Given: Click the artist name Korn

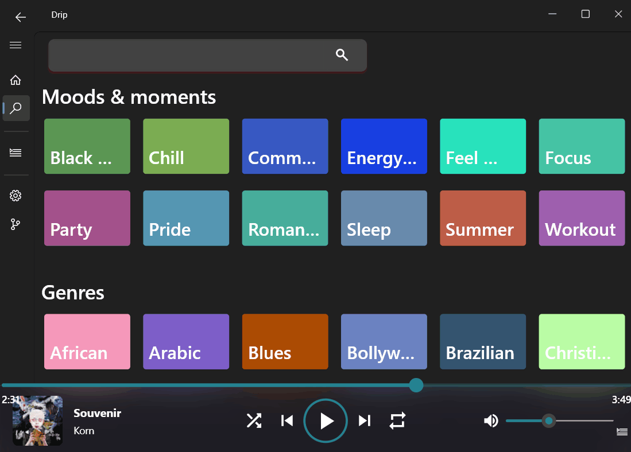Looking at the screenshot, I should point(84,431).
